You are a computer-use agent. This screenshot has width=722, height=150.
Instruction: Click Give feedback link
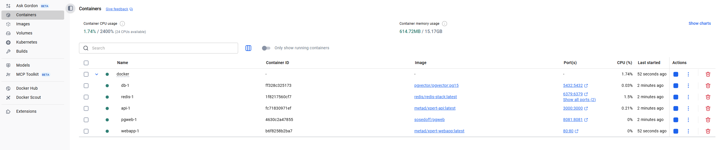pos(119,9)
